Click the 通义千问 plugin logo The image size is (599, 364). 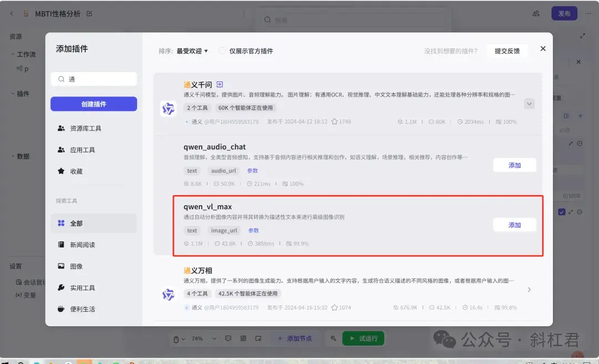pyautogui.click(x=168, y=109)
